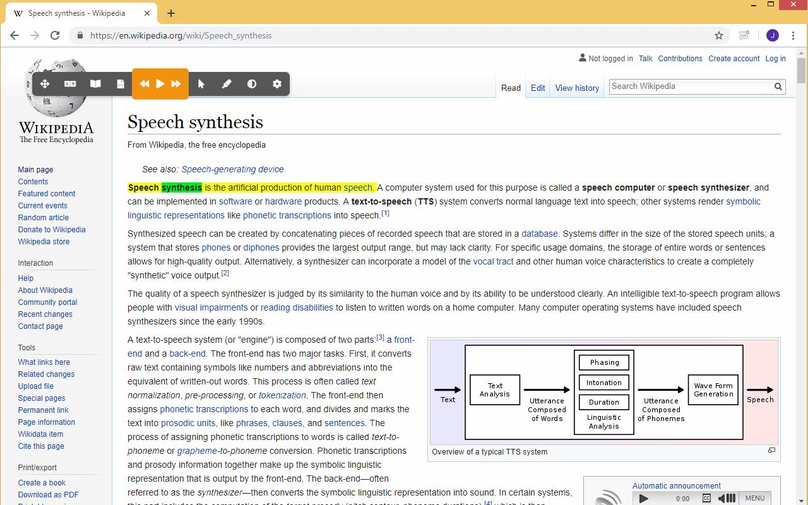The width and height of the screenshot is (808, 505).
Task: Select the highlighter tool on the toolbar
Action: pyautogui.click(x=227, y=83)
